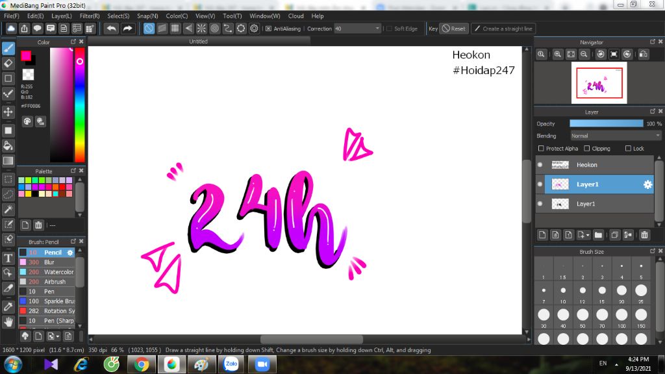665x374 pixels.
Task: Select the Magic Wand tool
Action: 8,210
